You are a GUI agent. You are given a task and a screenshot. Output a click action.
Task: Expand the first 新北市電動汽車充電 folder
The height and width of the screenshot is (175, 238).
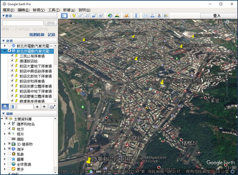[5, 46]
